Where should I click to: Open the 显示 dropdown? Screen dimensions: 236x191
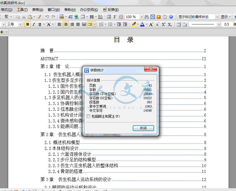[x=225, y=17]
